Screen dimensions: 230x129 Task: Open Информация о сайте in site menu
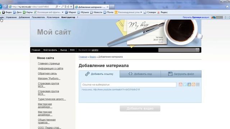click(x=50, y=68)
